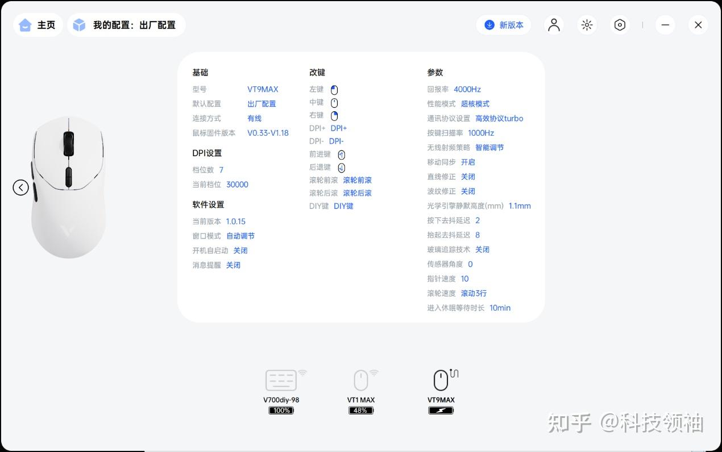Select the 后退键 back-button mouse icon
This screenshot has height=452, width=722.
pos(341,168)
